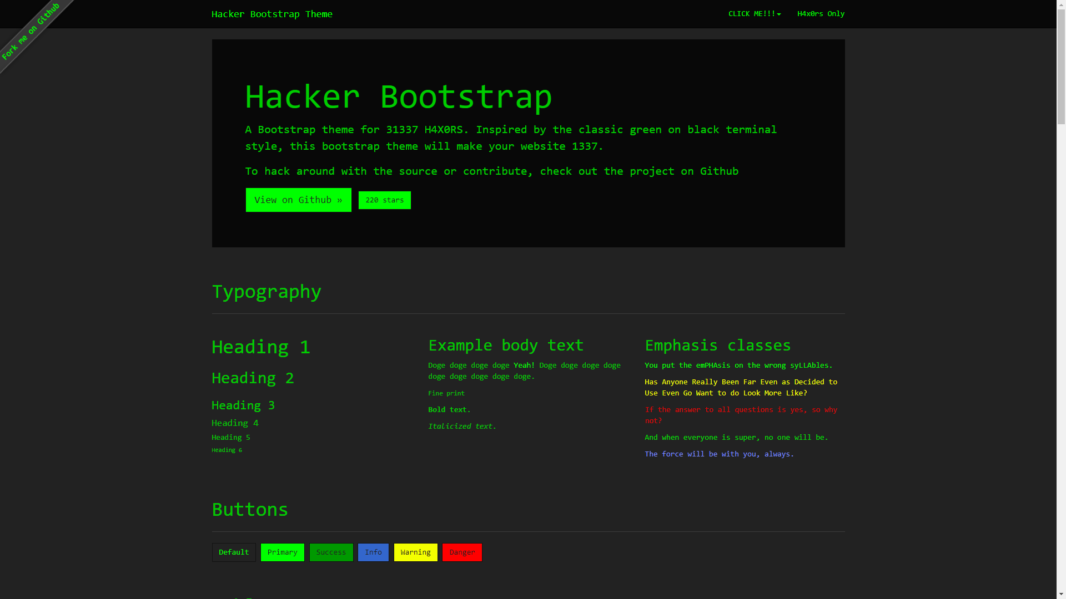
Task: Click the 'View on Github' button
Action: coord(298,200)
